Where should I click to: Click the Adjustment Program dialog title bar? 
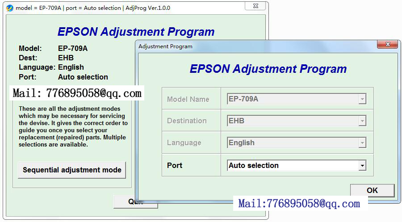click(x=256, y=46)
